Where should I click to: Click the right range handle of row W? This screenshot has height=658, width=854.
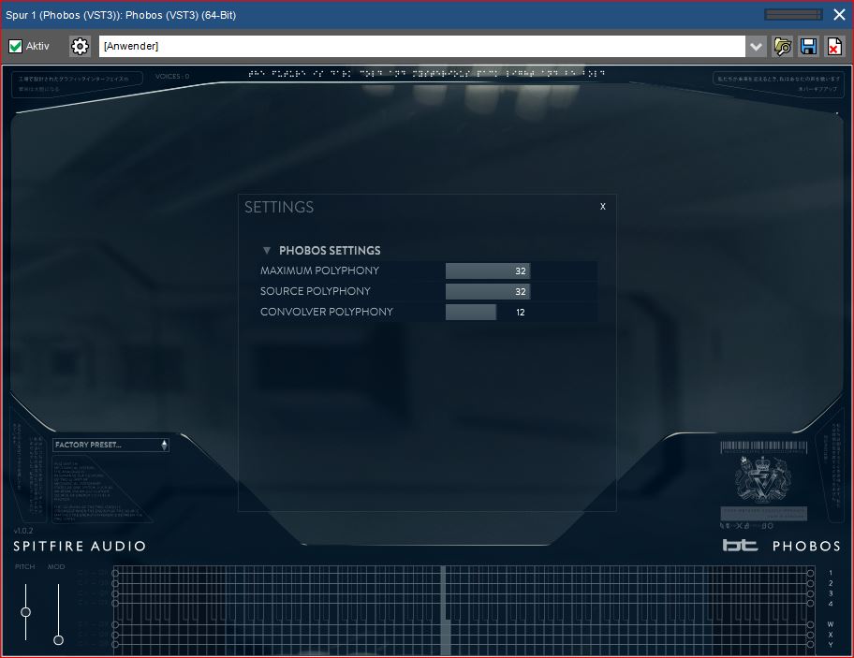point(810,624)
